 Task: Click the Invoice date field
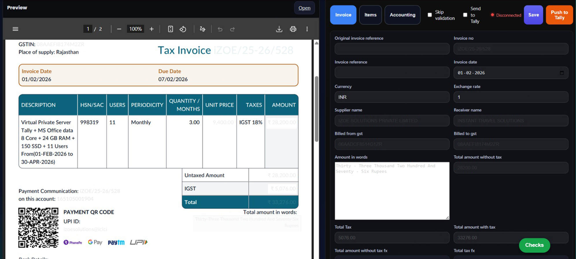[x=511, y=73]
